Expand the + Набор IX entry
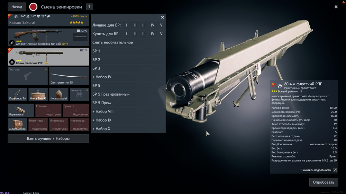The width and height of the screenshot is (346, 194). pyautogui.click(x=128, y=120)
